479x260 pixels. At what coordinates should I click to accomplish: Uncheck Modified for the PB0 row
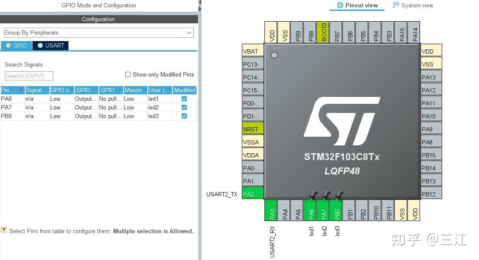pyautogui.click(x=183, y=116)
